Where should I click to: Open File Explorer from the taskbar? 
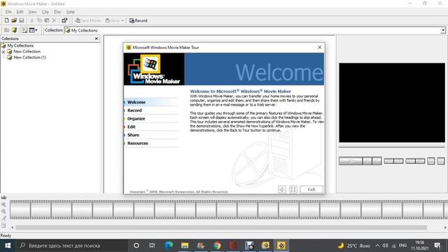pos(185,246)
